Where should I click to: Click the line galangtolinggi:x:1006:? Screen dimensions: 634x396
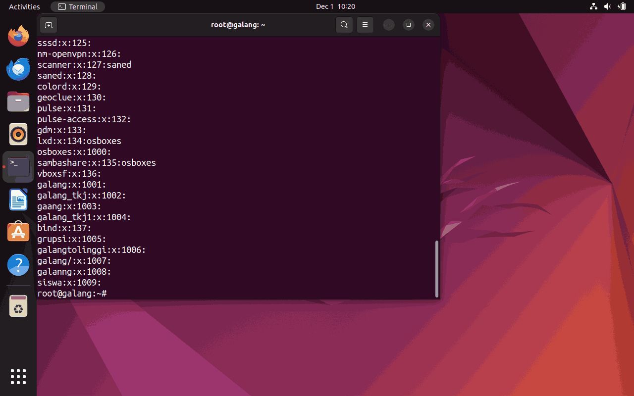92,250
